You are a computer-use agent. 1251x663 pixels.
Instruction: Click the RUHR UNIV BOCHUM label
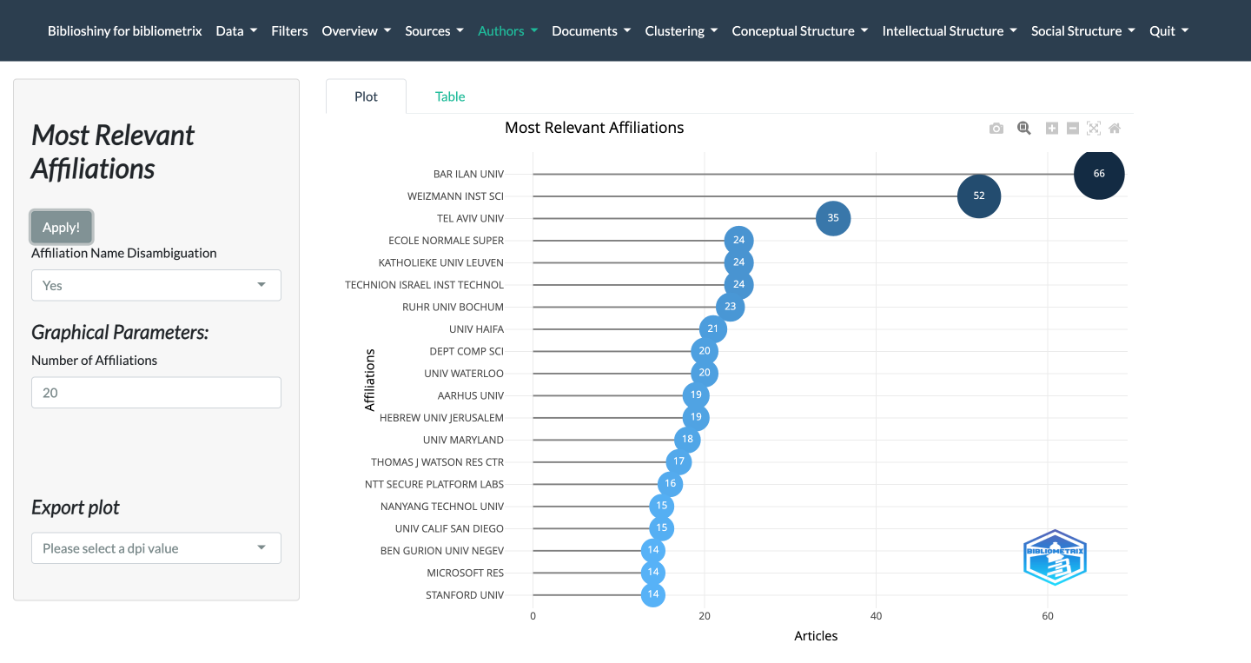pyautogui.click(x=453, y=307)
